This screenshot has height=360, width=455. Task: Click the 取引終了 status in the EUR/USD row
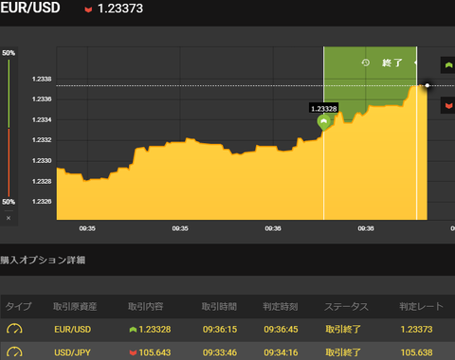click(x=343, y=330)
